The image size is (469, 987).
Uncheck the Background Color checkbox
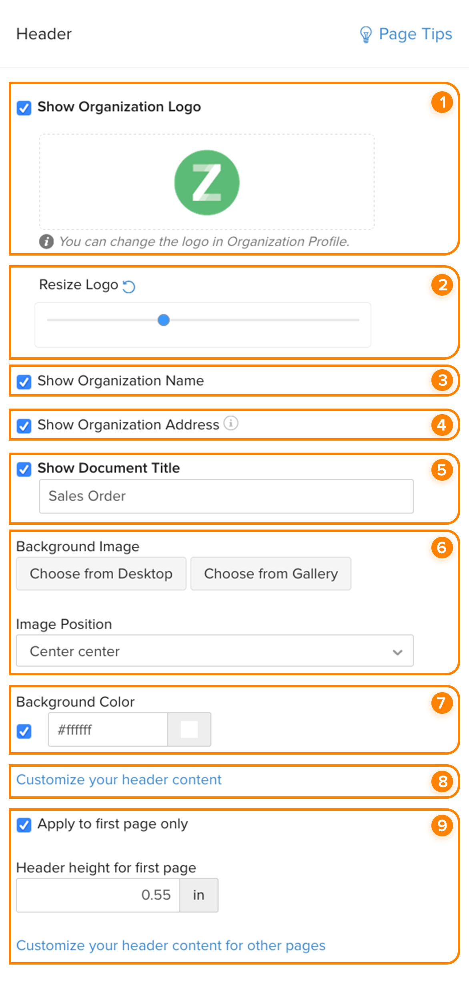click(x=24, y=731)
